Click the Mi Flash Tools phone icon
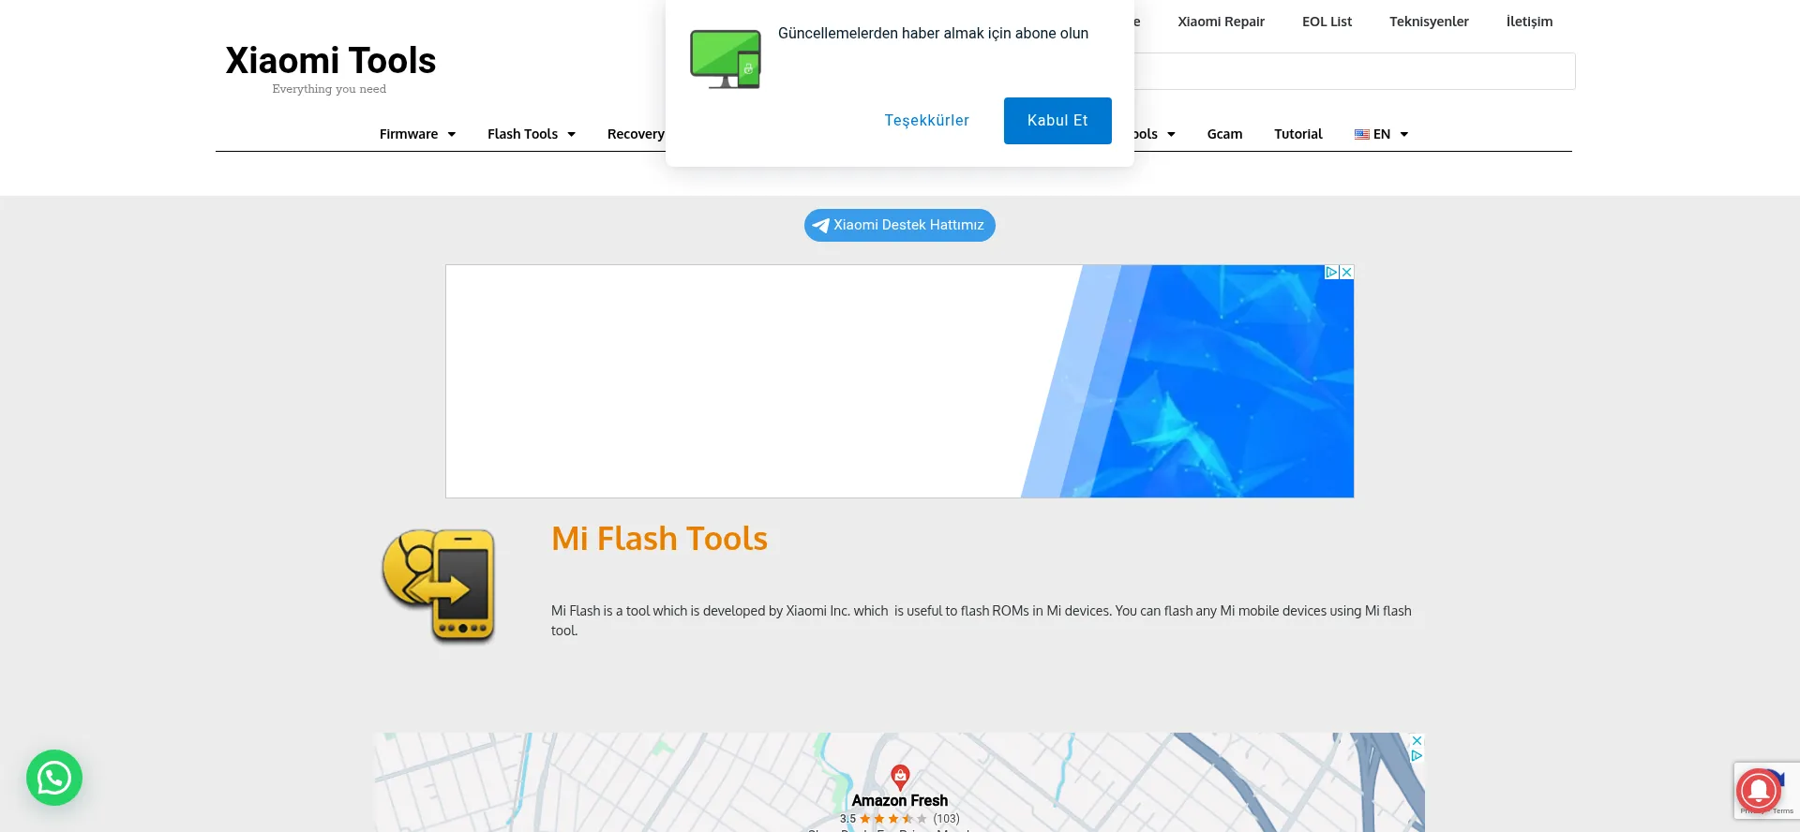Screen dimensions: 1800x832 click(439, 586)
